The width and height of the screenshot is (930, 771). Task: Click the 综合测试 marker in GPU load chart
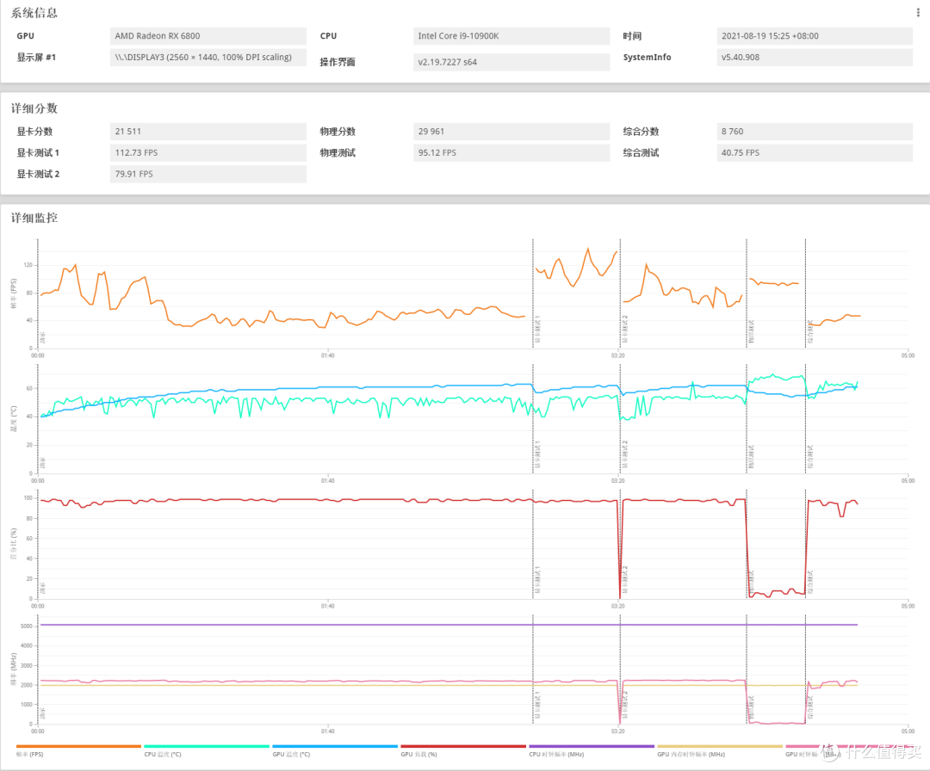click(810, 583)
